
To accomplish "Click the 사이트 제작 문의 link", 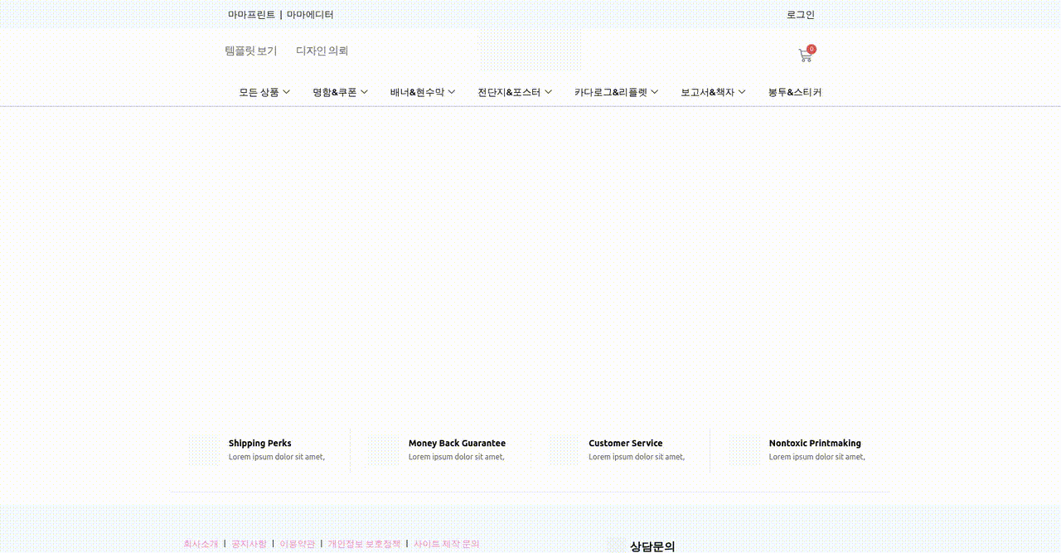I will [447, 544].
